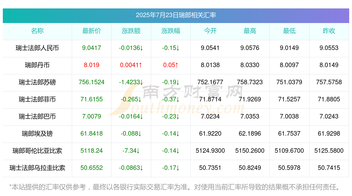This screenshot has width=352, height=196.
Task: Select the 最高 column header
Action: 250,31
